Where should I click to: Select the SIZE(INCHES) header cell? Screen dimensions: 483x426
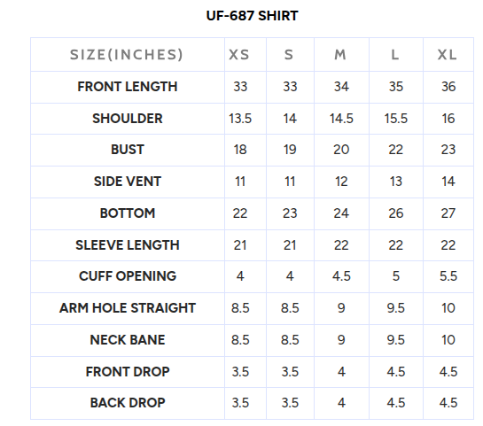click(127, 55)
